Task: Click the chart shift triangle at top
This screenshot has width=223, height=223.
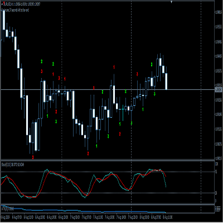Action: 171,2
